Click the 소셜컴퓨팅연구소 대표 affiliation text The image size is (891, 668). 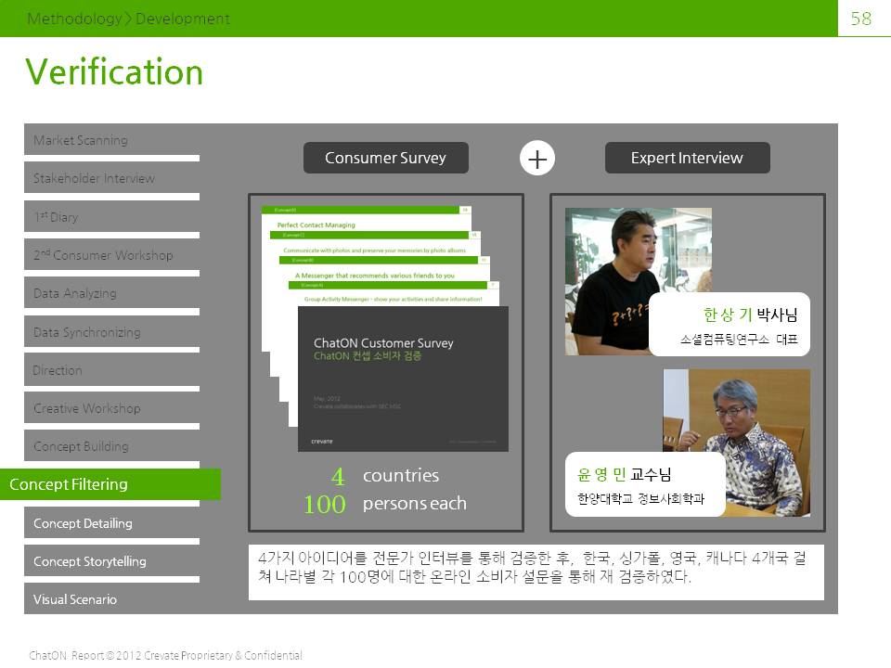pos(740,340)
